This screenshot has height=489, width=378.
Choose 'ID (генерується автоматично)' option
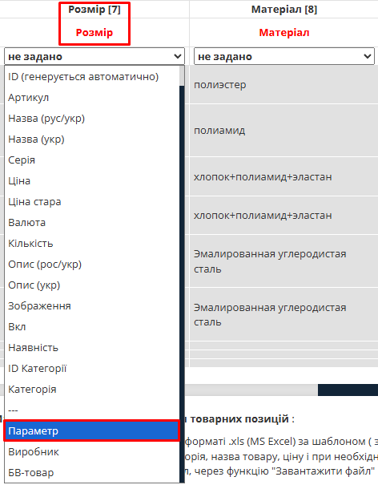[x=92, y=77]
